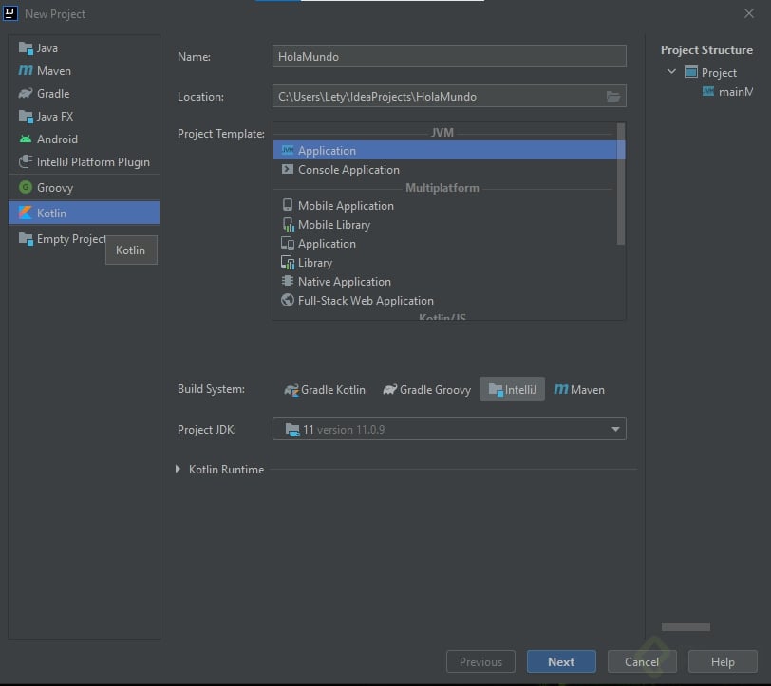Image resolution: width=771 pixels, height=686 pixels.
Task: Select Kotlin in the sidebar
Action: tap(84, 213)
